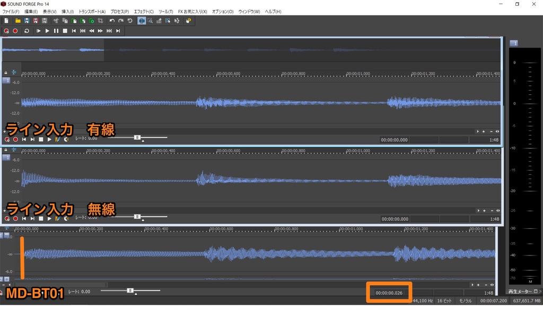
Task: Click the channel 1 button in the second data window
Action: pos(6,158)
